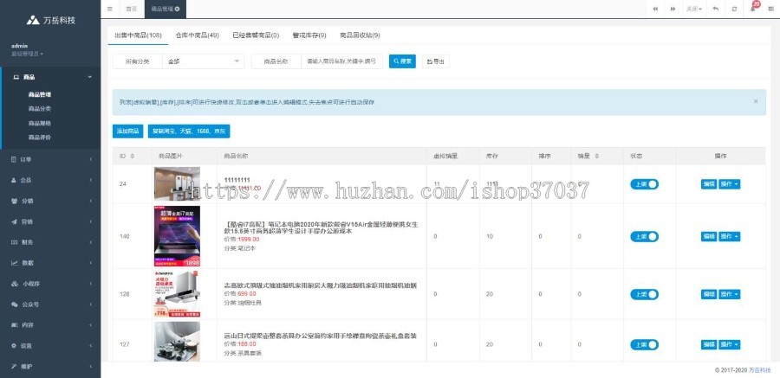This screenshot has height=378, width=780.
Task: Switch to 出售中商品(108) tab
Action: 139,35
